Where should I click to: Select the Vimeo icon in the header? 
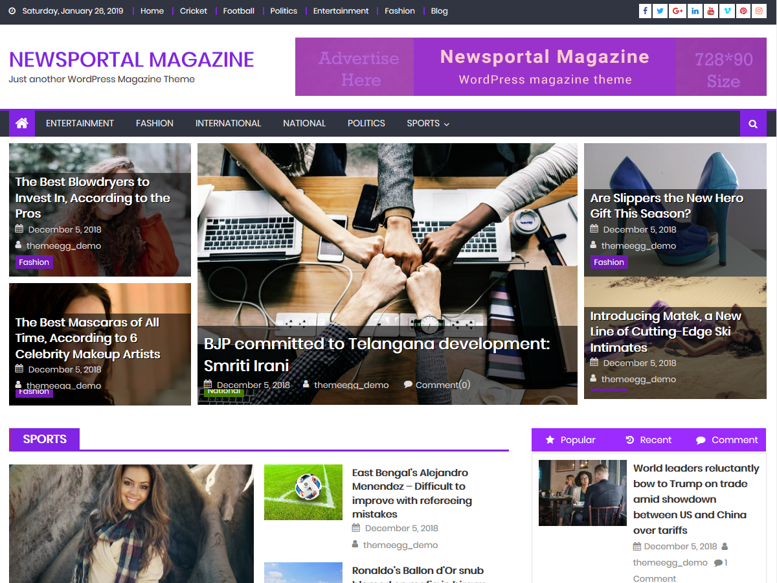coord(726,11)
